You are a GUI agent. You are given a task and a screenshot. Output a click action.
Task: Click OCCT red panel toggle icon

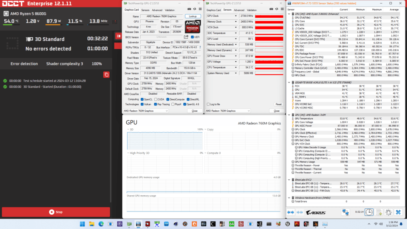(118, 36)
